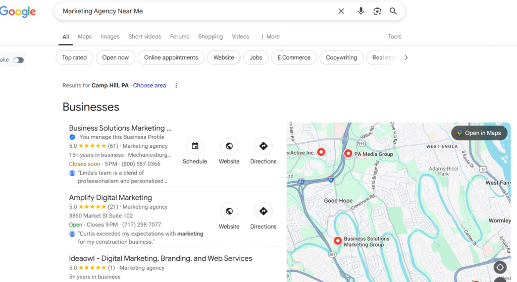Start voice search with the microphone icon
This screenshot has width=517, height=282.
click(361, 11)
